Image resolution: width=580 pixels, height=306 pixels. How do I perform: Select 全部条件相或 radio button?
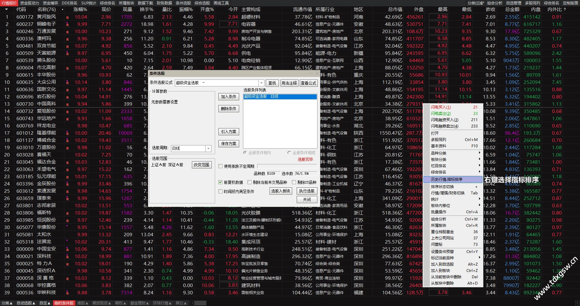point(289,153)
